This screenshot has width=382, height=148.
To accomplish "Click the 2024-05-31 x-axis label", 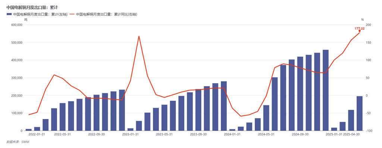I will [266, 134].
